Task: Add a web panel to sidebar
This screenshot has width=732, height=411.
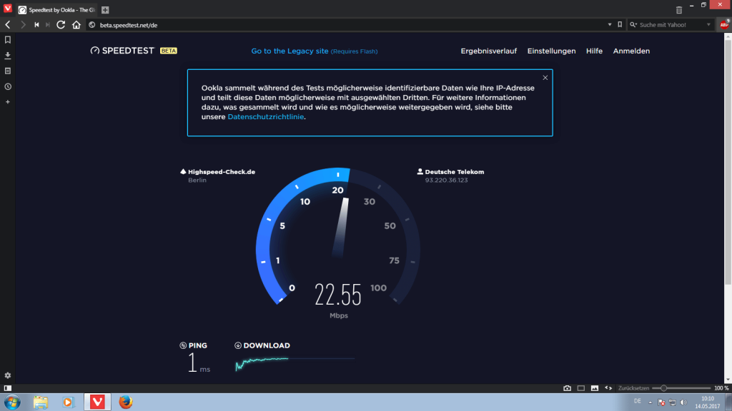Action: (x=7, y=101)
